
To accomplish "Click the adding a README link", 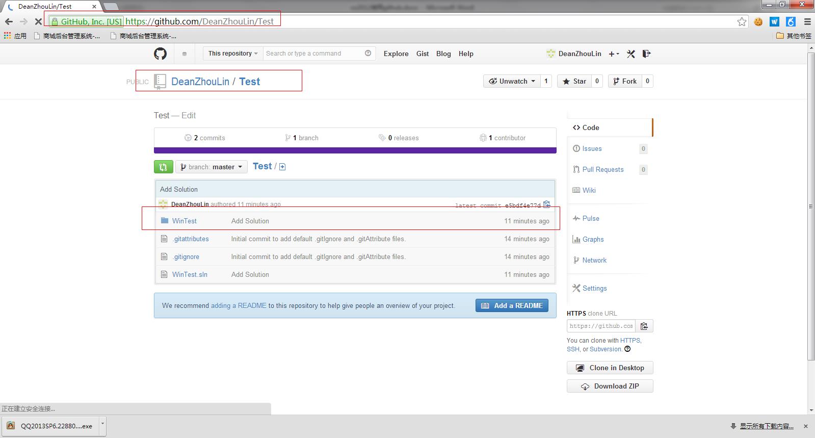I will click(x=239, y=305).
